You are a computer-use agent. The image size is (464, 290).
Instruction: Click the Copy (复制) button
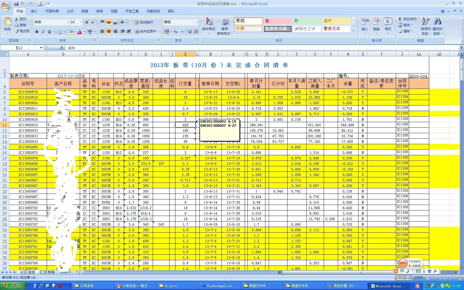click(21, 25)
